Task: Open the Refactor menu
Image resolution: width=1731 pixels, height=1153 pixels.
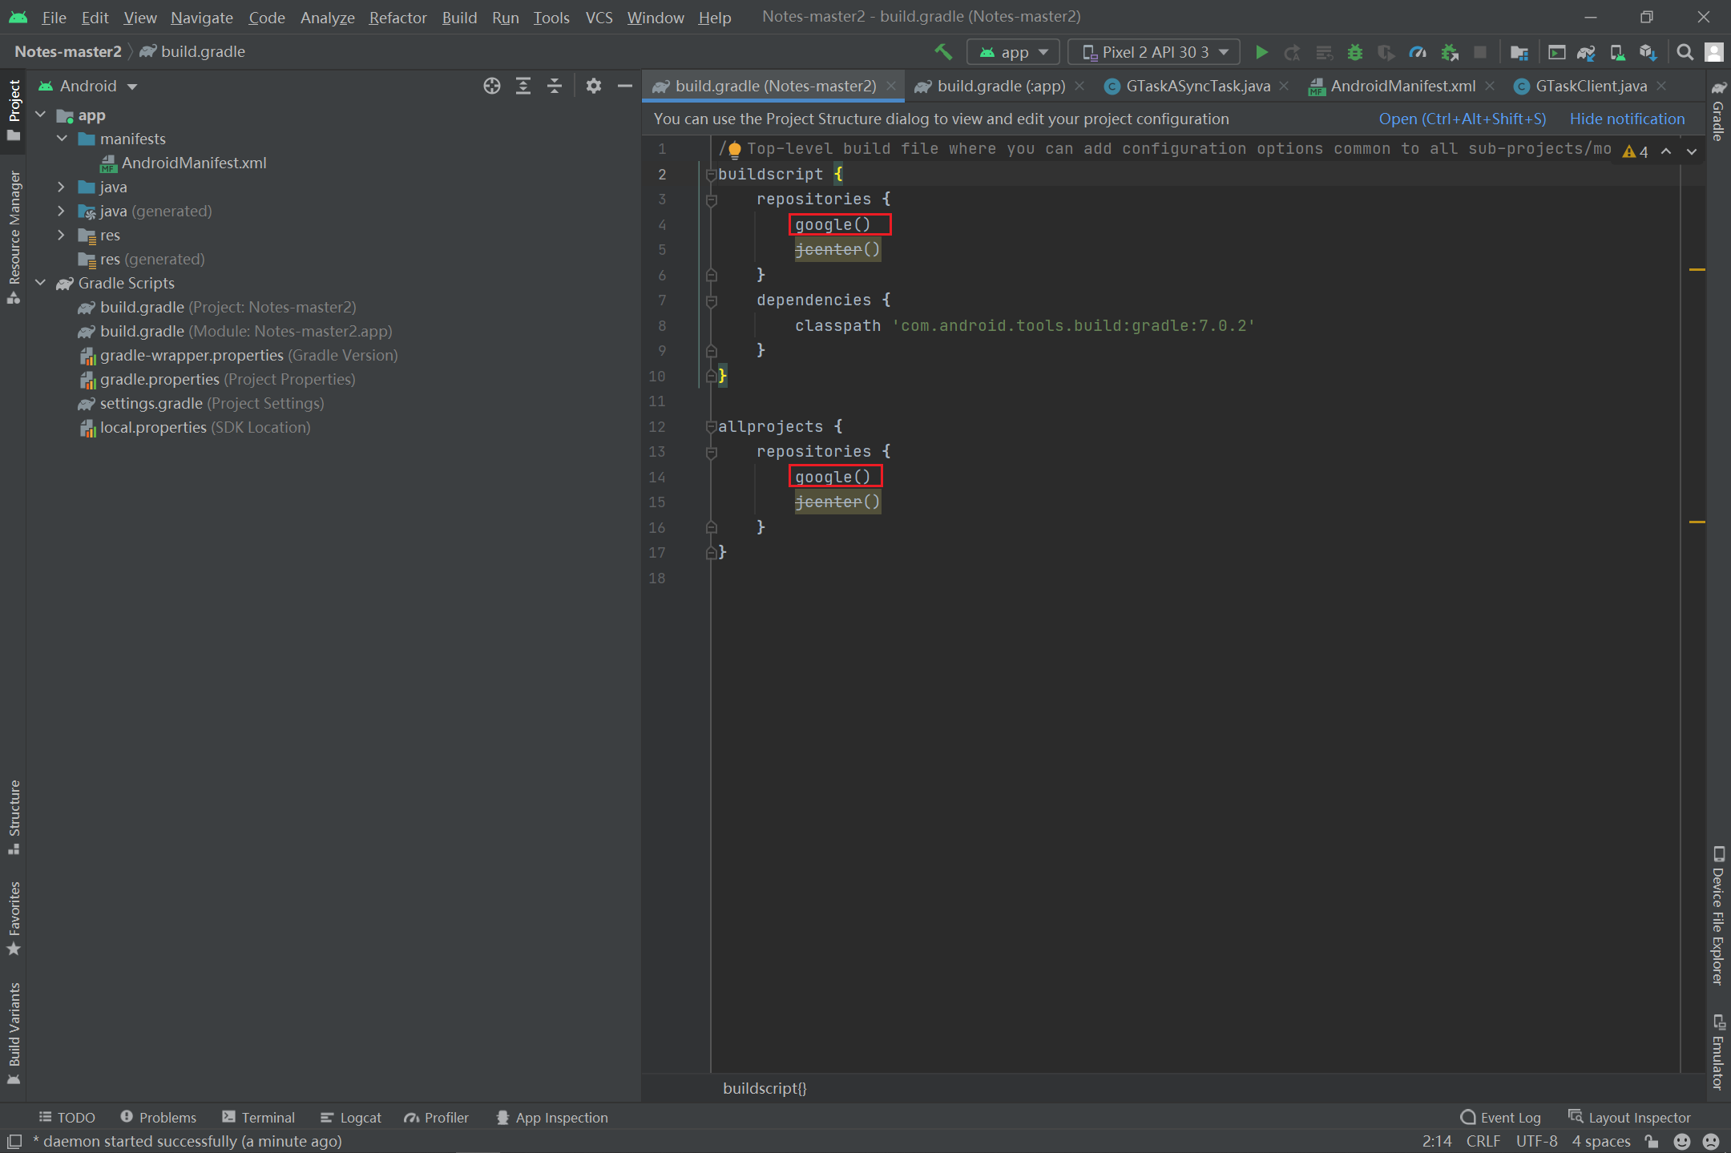Action: click(x=397, y=17)
